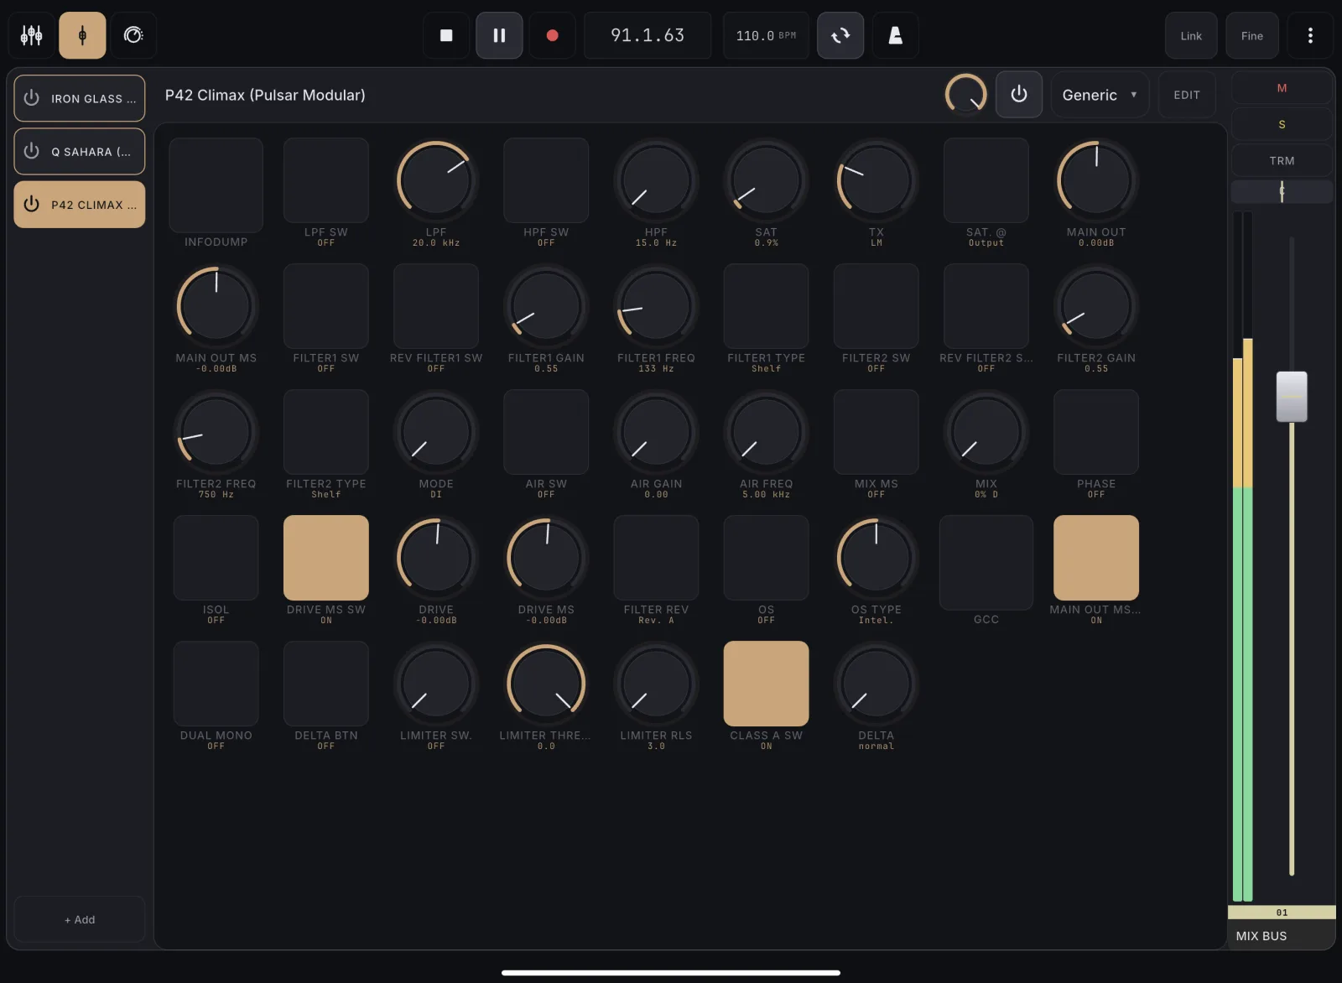Click the SAT saturation knob
This screenshot has height=983, width=1342.
766,180
